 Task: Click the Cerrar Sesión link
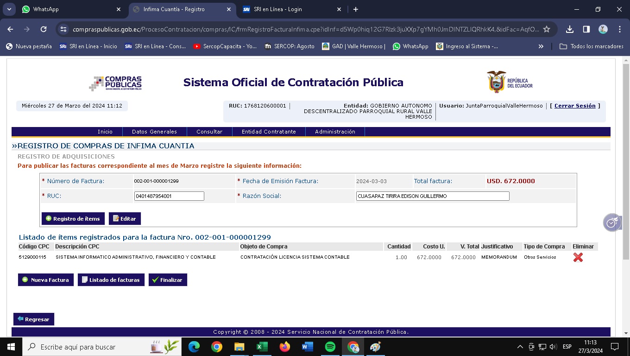575,106
